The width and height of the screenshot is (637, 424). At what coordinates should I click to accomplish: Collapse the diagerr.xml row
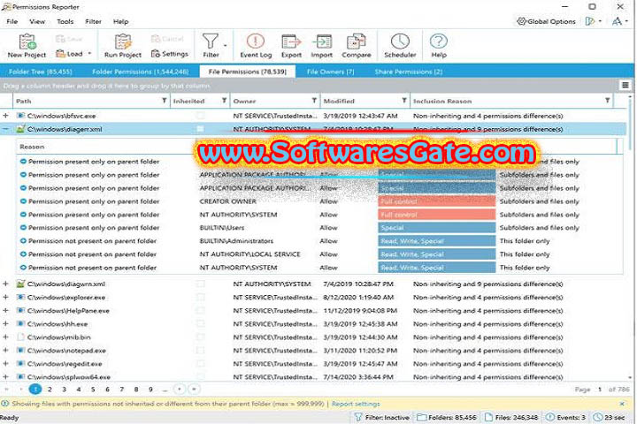pos(5,129)
